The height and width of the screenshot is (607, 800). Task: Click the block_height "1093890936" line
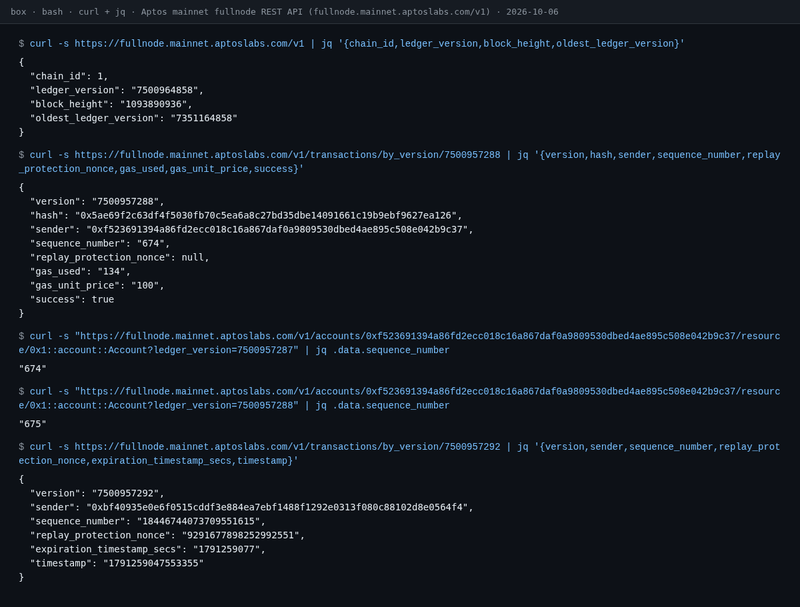tap(111, 104)
